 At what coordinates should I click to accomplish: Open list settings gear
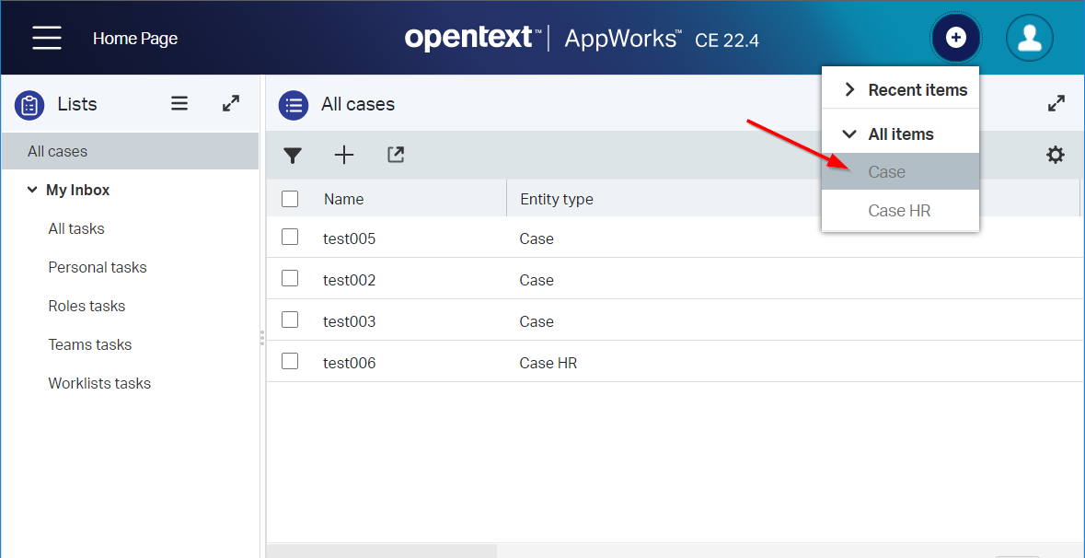(1056, 155)
